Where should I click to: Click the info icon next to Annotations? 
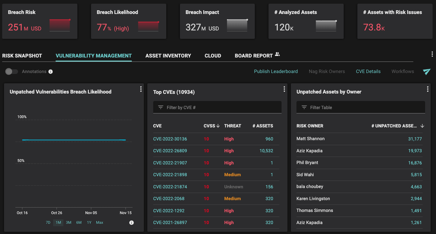[51, 71]
